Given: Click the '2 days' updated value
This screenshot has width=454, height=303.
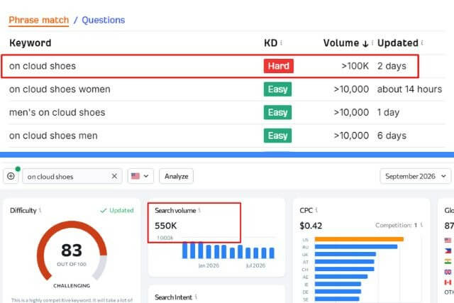Looking at the screenshot, I should (x=392, y=66).
